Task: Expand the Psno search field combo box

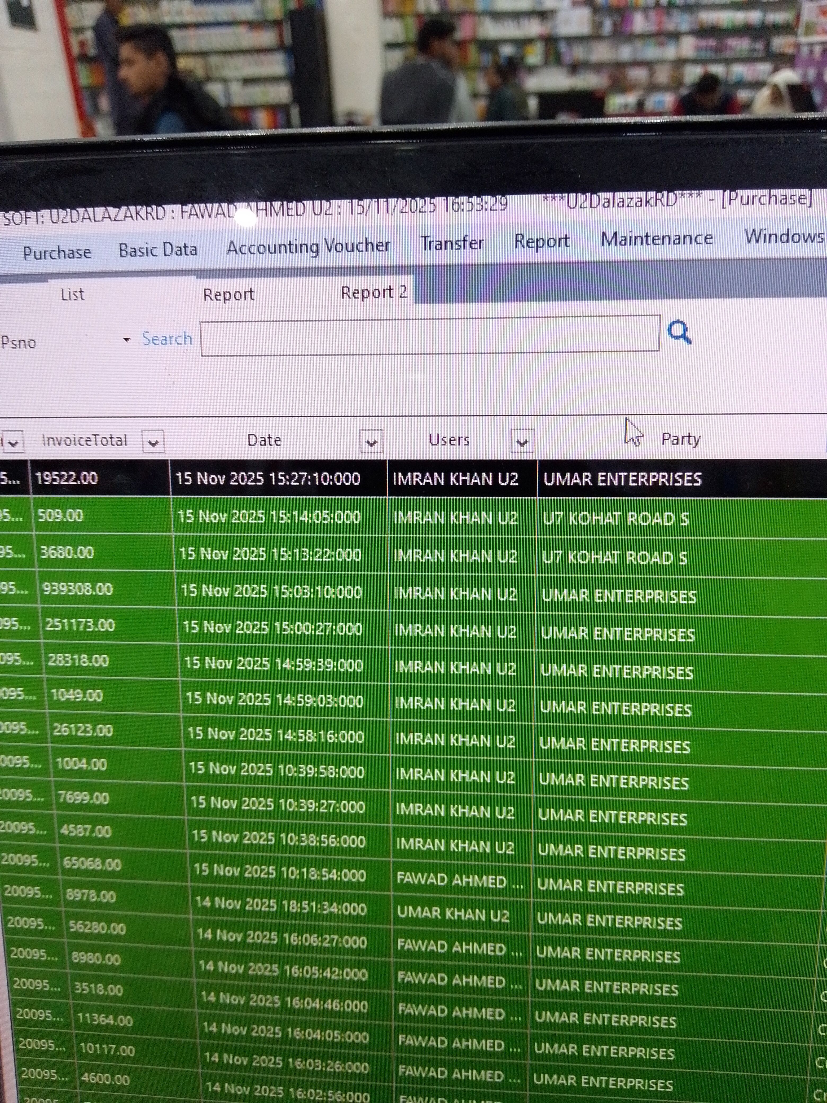Action: coord(127,340)
